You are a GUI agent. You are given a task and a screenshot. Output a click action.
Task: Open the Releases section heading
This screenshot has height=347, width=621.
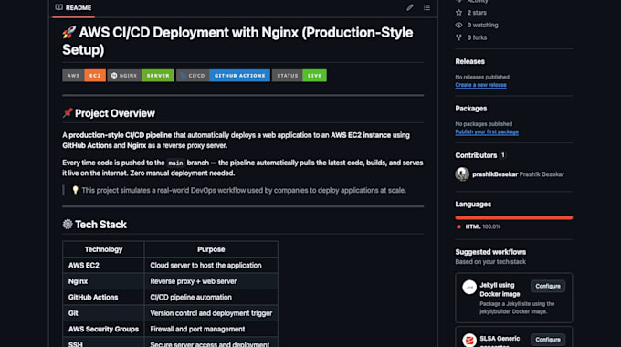coord(469,61)
